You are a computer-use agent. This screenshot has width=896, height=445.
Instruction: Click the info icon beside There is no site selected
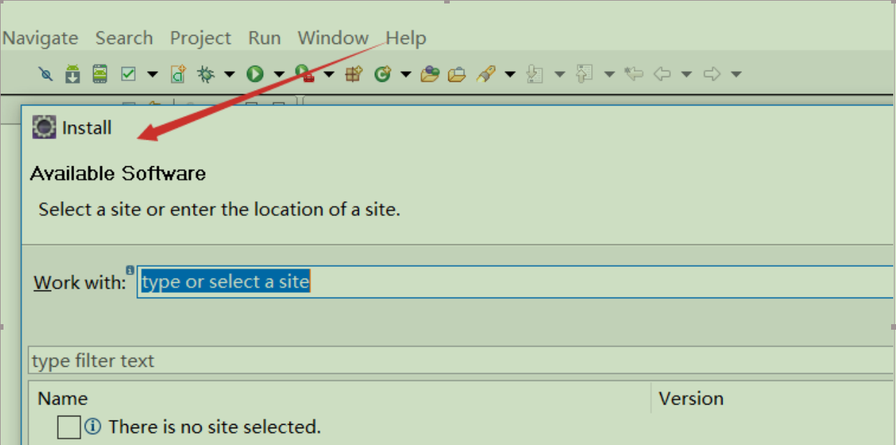[93, 426]
